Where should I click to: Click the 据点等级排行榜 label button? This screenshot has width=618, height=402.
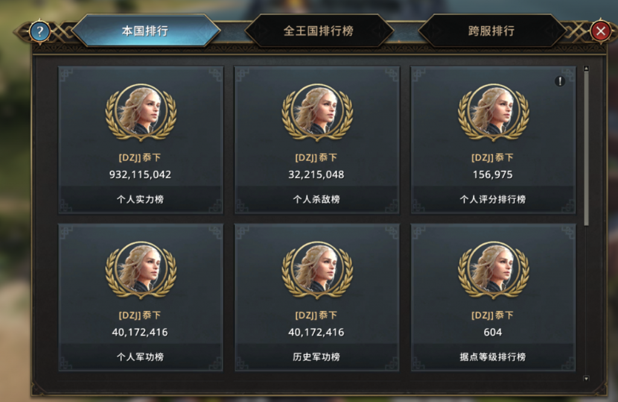pos(493,357)
